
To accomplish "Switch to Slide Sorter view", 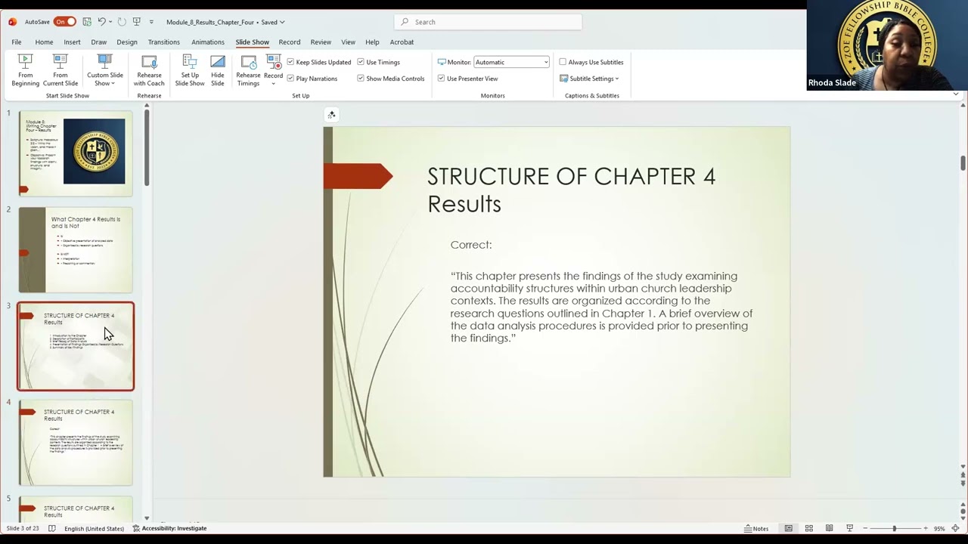I will pyautogui.click(x=808, y=528).
